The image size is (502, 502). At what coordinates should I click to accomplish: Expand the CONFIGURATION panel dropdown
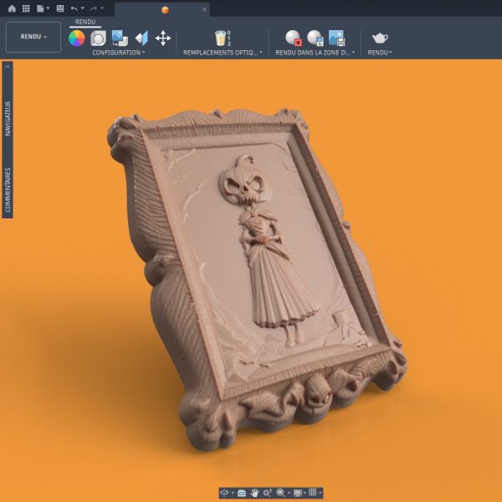119,53
